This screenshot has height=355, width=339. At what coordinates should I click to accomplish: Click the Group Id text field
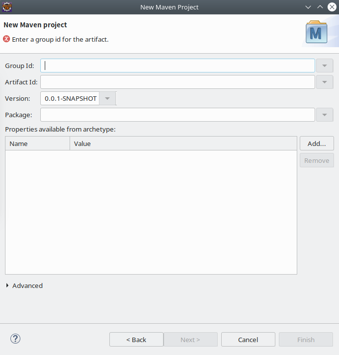(177, 66)
